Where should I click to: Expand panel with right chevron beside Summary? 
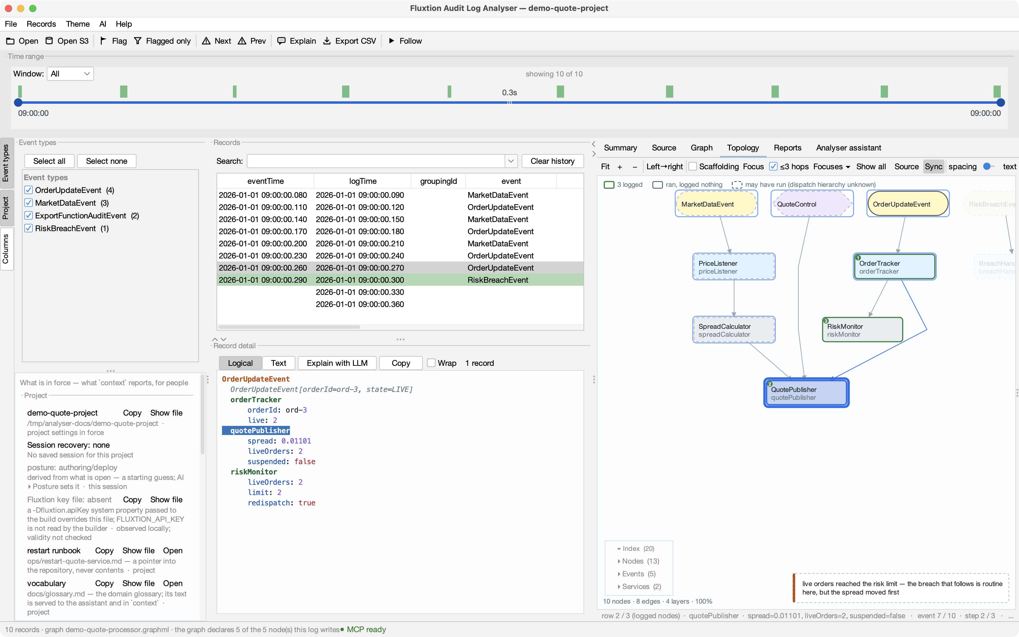[x=594, y=154]
